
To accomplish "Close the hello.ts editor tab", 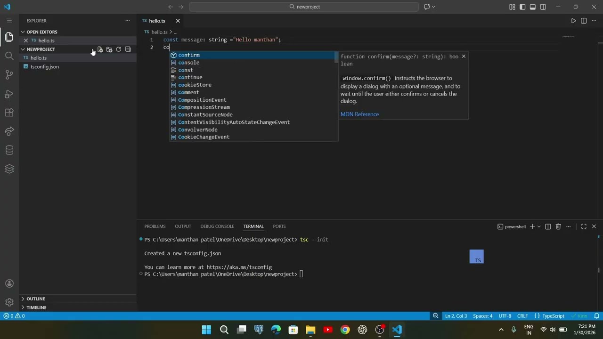I will click(x=178, y=21).
